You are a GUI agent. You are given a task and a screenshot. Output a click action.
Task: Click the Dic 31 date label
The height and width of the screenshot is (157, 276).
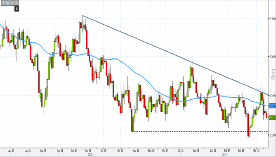tap(181, 151)
